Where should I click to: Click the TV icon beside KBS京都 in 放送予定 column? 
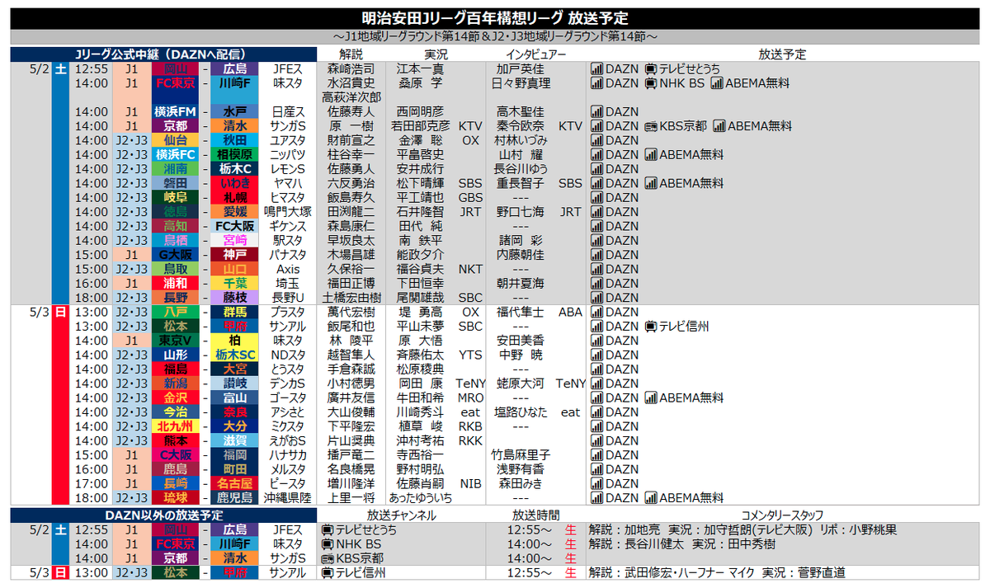650,126
